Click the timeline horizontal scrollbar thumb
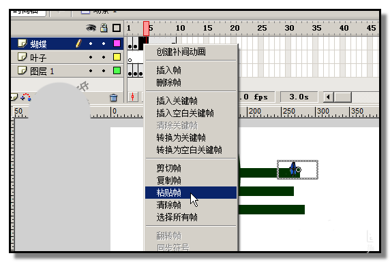Image resolution: width=390 pixels, height=262 pixels. (x=342, y=97)
